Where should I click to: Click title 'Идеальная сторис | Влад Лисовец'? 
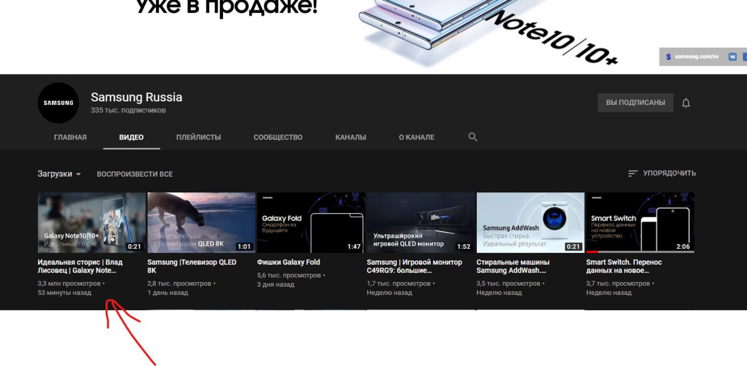tap(81, 266)
